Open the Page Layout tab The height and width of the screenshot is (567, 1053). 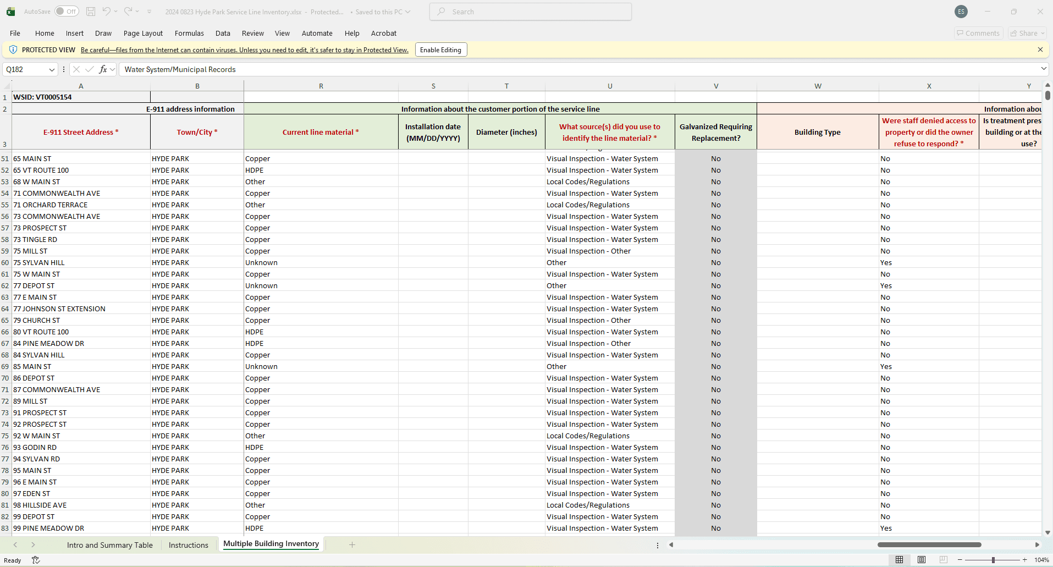(143, 33)
